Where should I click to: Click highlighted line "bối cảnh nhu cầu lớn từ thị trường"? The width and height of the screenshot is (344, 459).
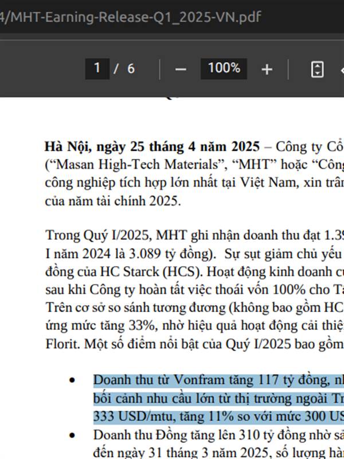(218, 398)
